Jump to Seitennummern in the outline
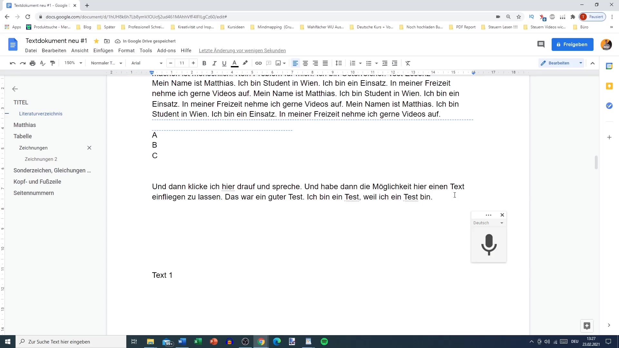The width and height of the screenshot is (619, 348). coord(34,193)
